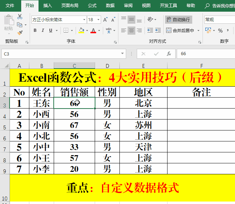Click the Insert Function fx icon

tap(169, 54)
